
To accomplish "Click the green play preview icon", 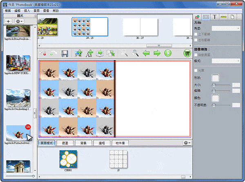I will [168, 53].
